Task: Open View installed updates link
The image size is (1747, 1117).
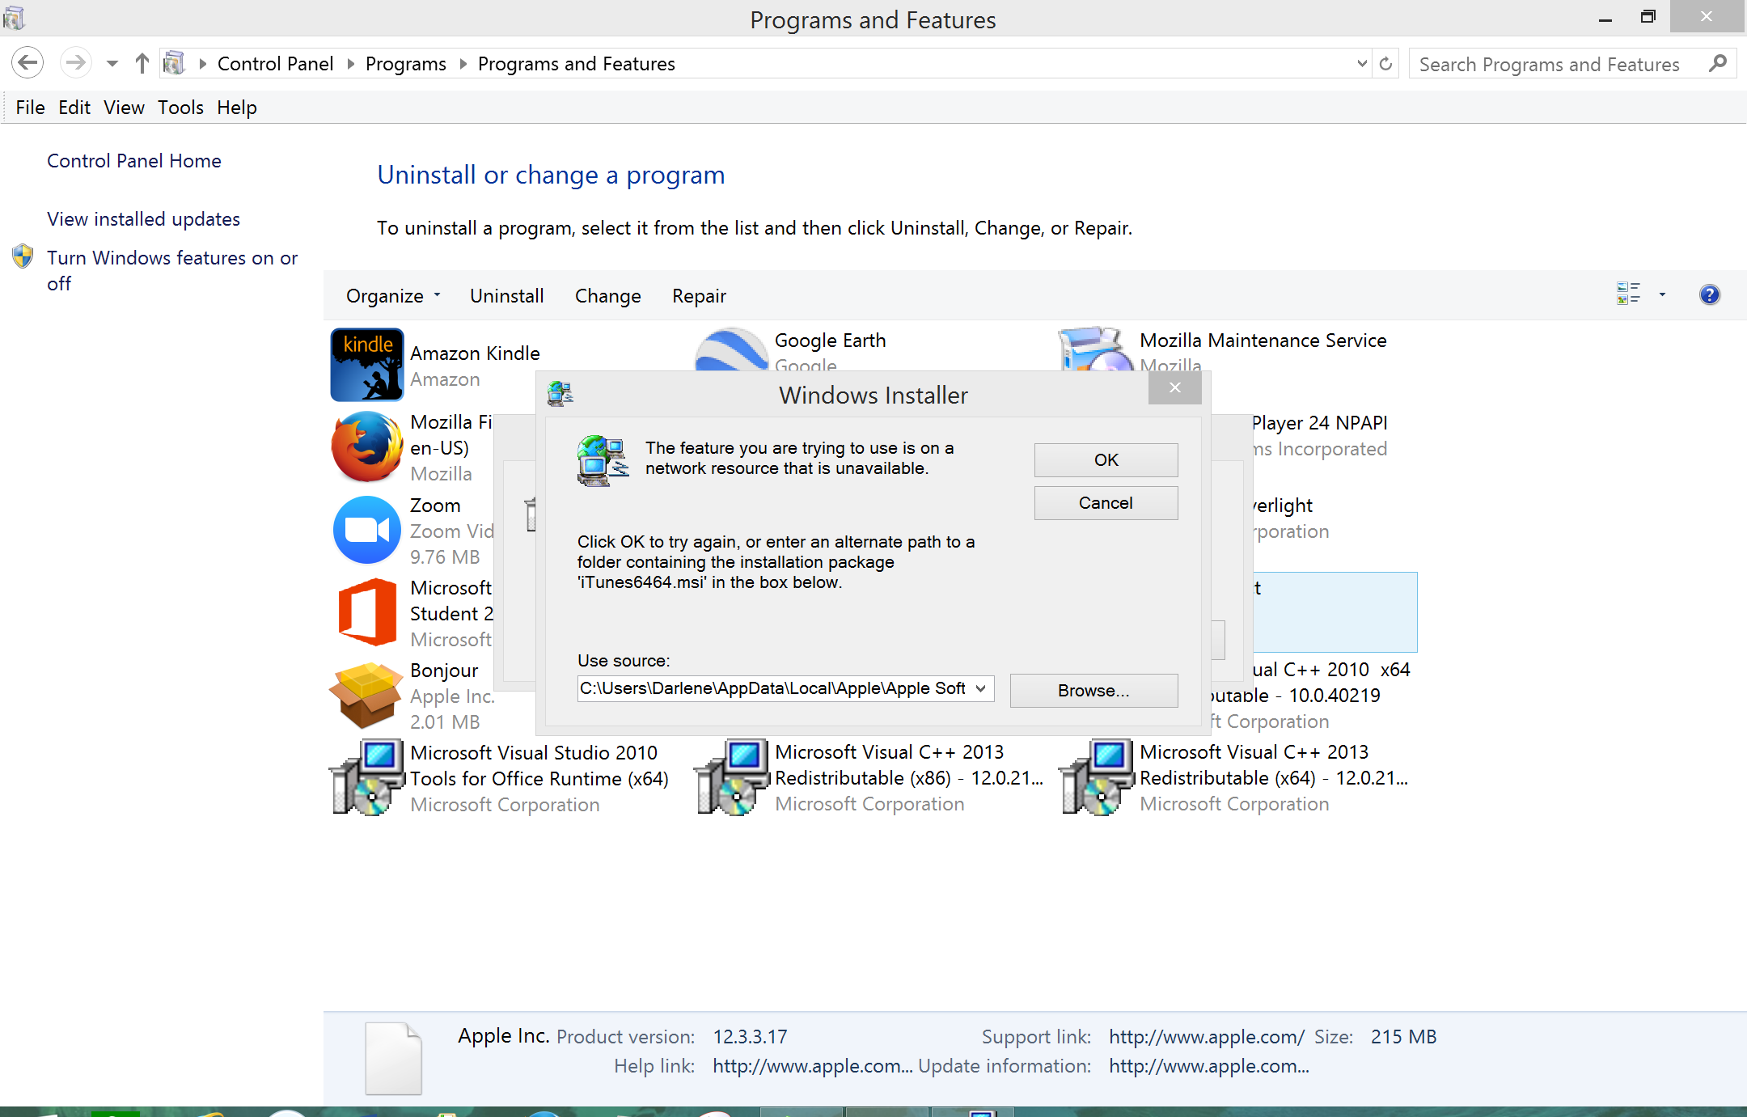Action: (143, 219)
